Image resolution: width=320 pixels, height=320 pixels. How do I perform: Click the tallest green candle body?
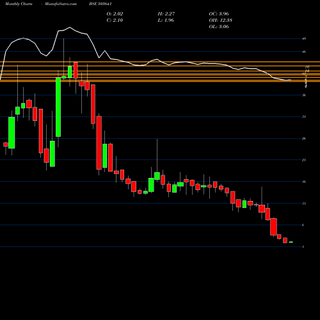58,107
